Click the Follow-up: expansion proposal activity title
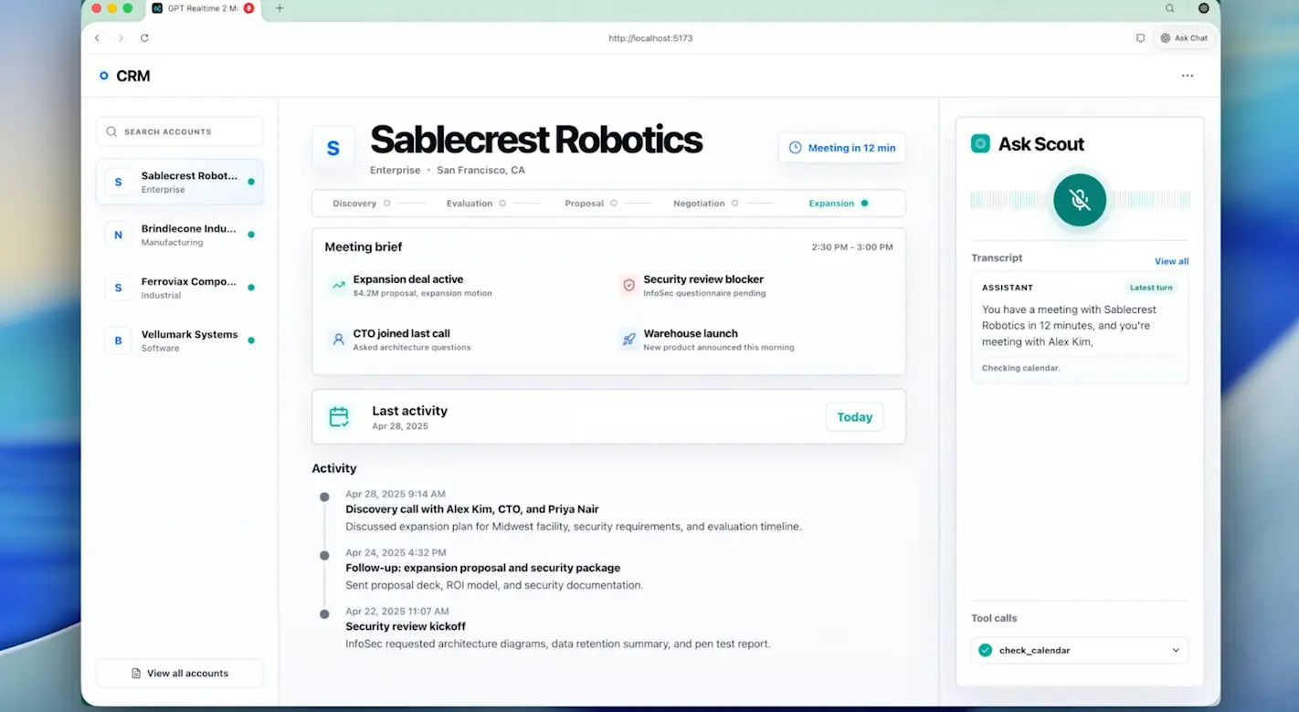The width and height of the screenshot is (1299, 712). click(482, 568)
